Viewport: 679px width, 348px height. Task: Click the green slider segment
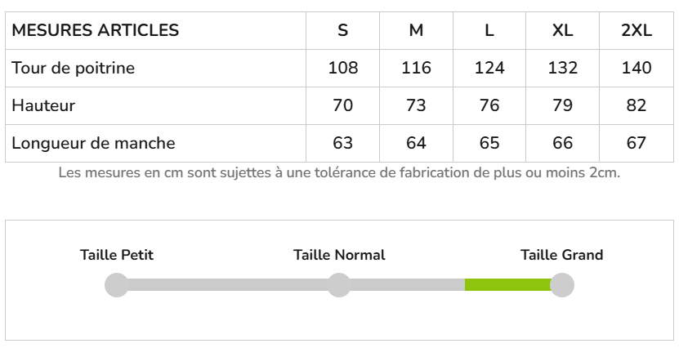(507, 285)
